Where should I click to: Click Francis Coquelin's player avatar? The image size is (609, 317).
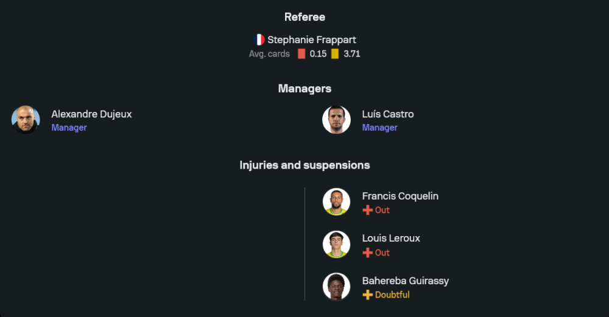click(x=336, y=202)
